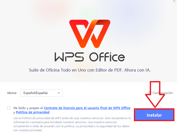This screenshot has height=135, width=177.
Task: Open the Configuración settings text
Action: pyautogui.click(x=163, y=93)
